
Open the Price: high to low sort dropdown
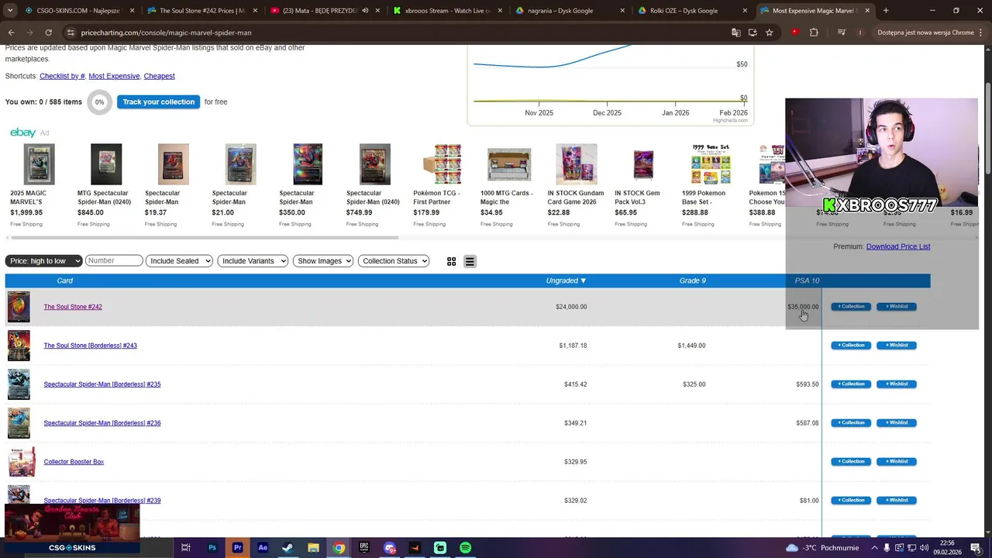[x=43, y=261]
